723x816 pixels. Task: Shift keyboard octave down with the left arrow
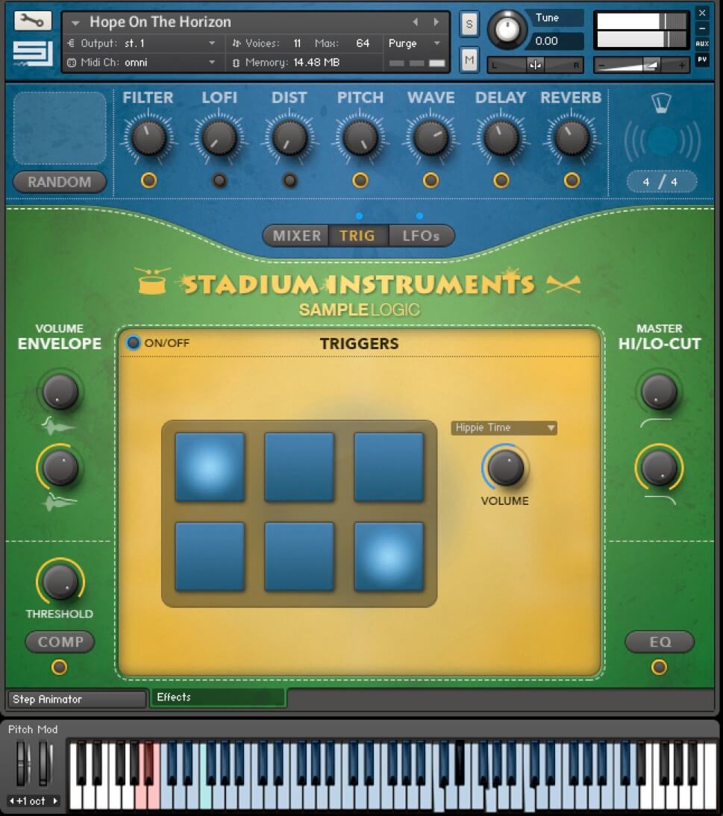(x=11, y=800)
